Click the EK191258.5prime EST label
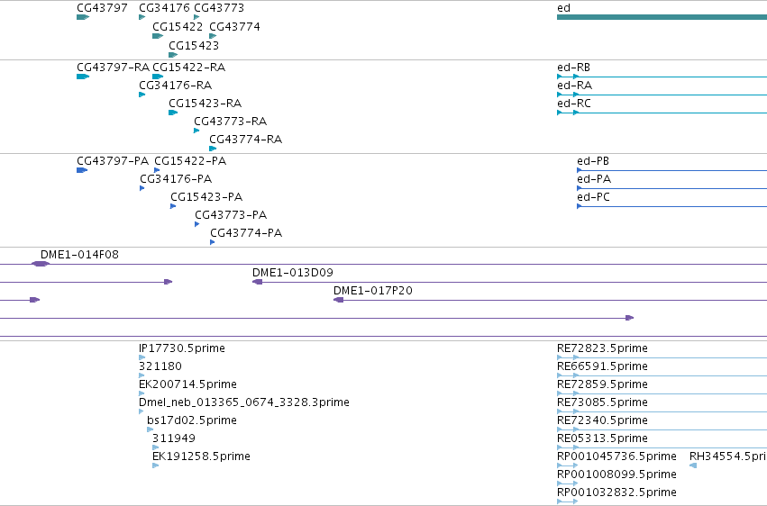This screenshot has width=767, height=506. tap(201, 456)
